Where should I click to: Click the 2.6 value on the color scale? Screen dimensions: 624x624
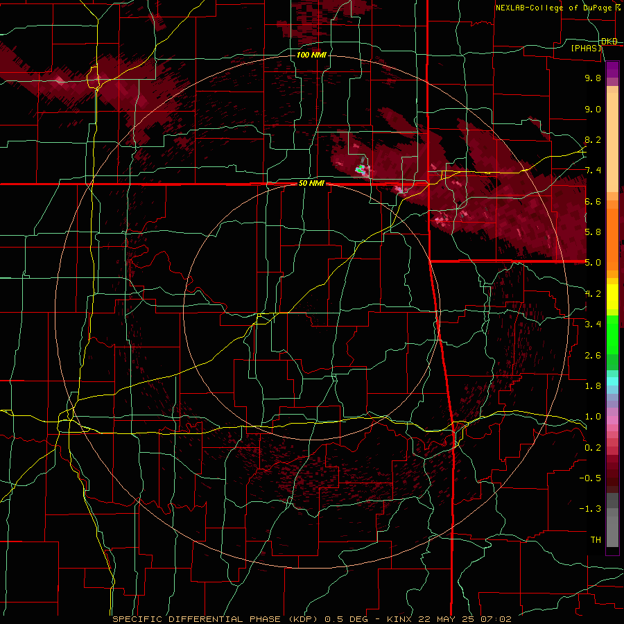coord(593,356)
